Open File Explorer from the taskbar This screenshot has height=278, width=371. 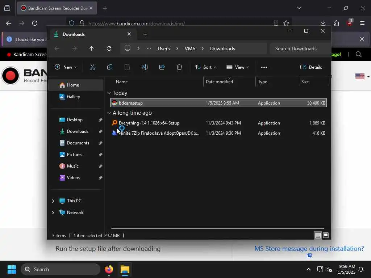(125, 269)
